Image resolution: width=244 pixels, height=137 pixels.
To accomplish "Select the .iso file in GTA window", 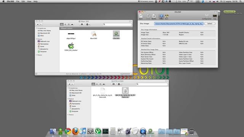I will click(125, 92).
